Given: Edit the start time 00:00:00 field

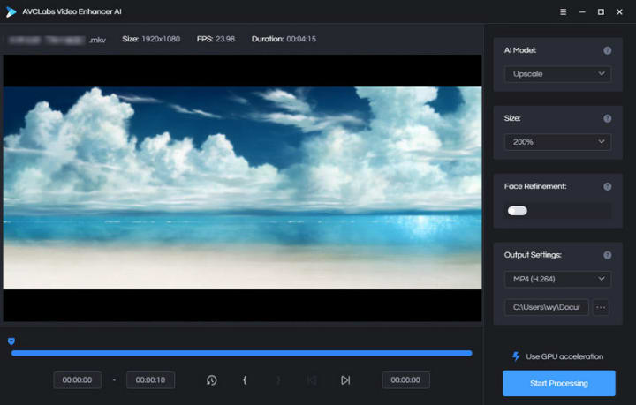Looking at the screenshot, I should [77, 380].
